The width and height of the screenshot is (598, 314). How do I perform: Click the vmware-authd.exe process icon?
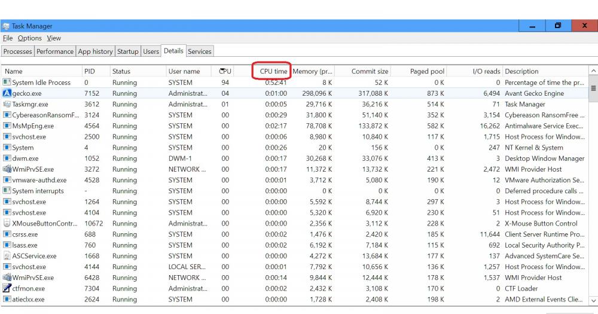pyautogui.click(x=7, y=179)
